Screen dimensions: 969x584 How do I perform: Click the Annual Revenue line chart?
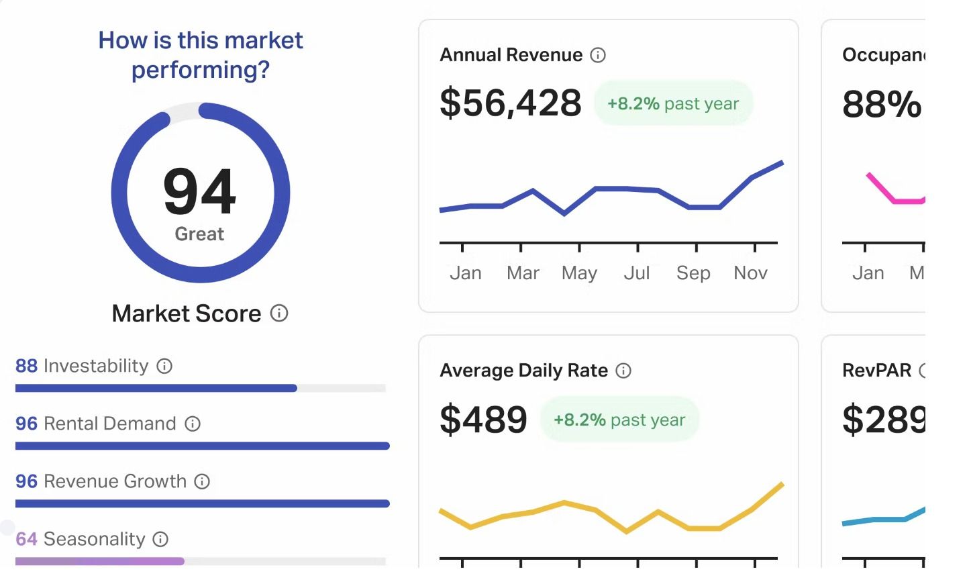[x=611, y=189]
